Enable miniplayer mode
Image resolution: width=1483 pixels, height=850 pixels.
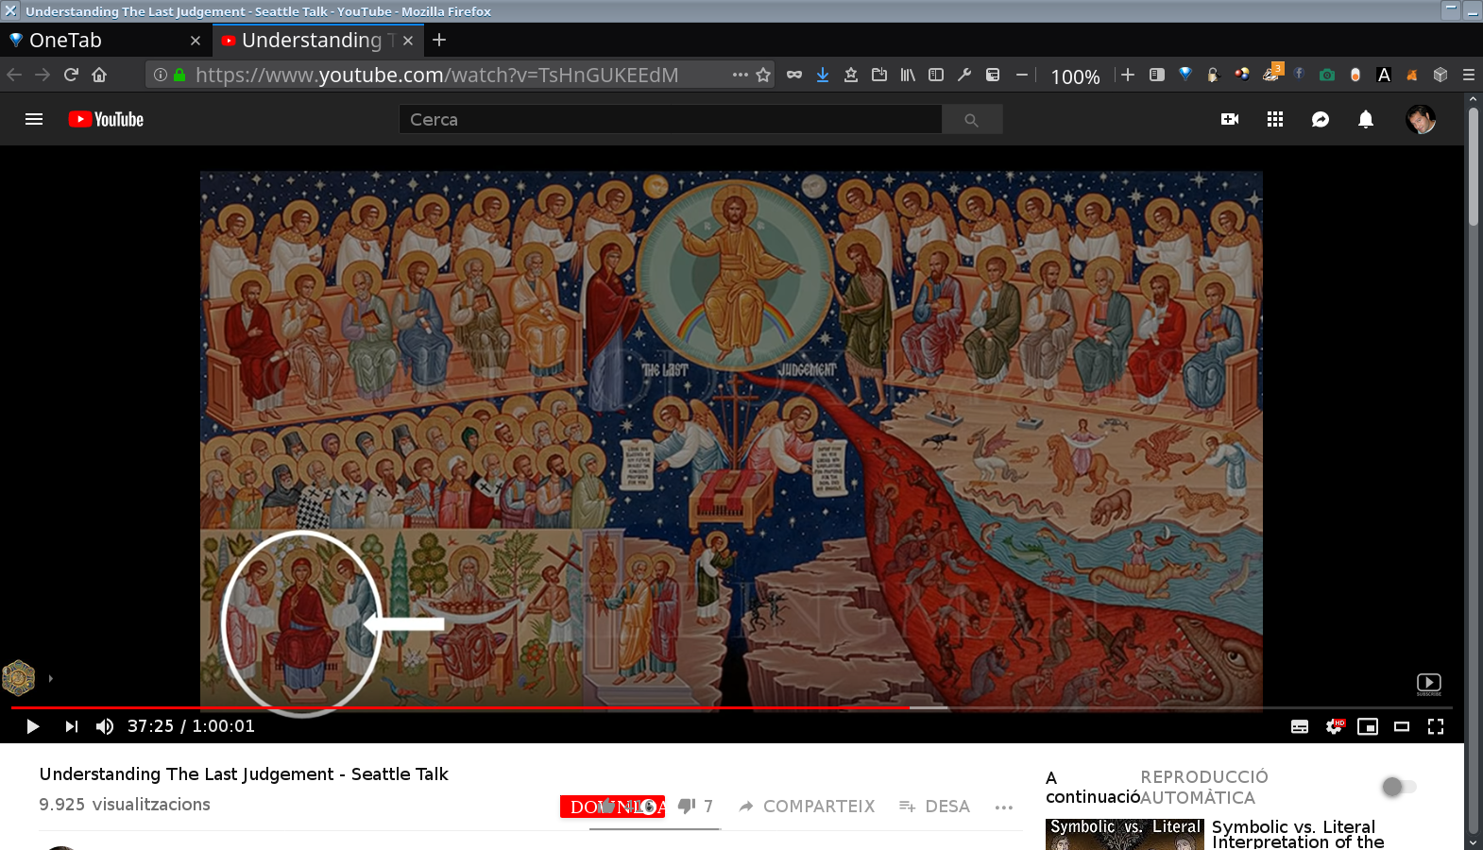pos(1368,726)
